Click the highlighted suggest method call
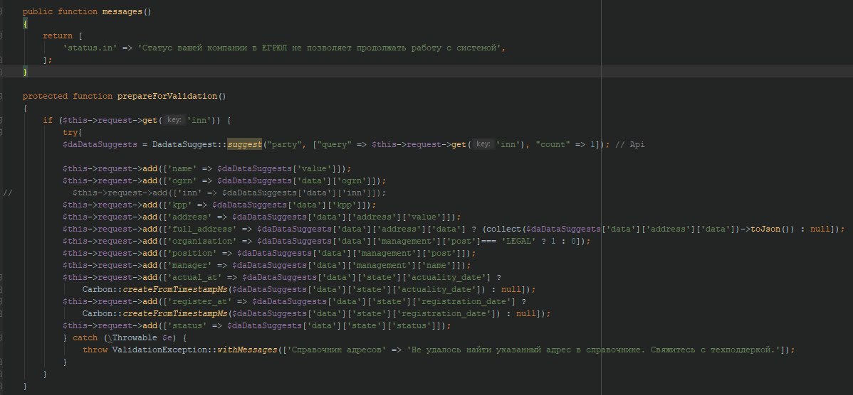The width and height of the screenshot is (853, 395). (x=244, y=145)
